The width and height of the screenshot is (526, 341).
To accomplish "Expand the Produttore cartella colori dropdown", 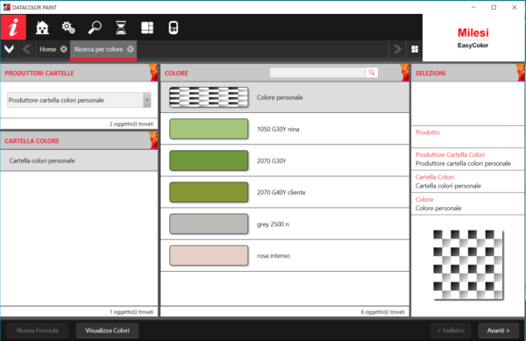I will [147, 100].
